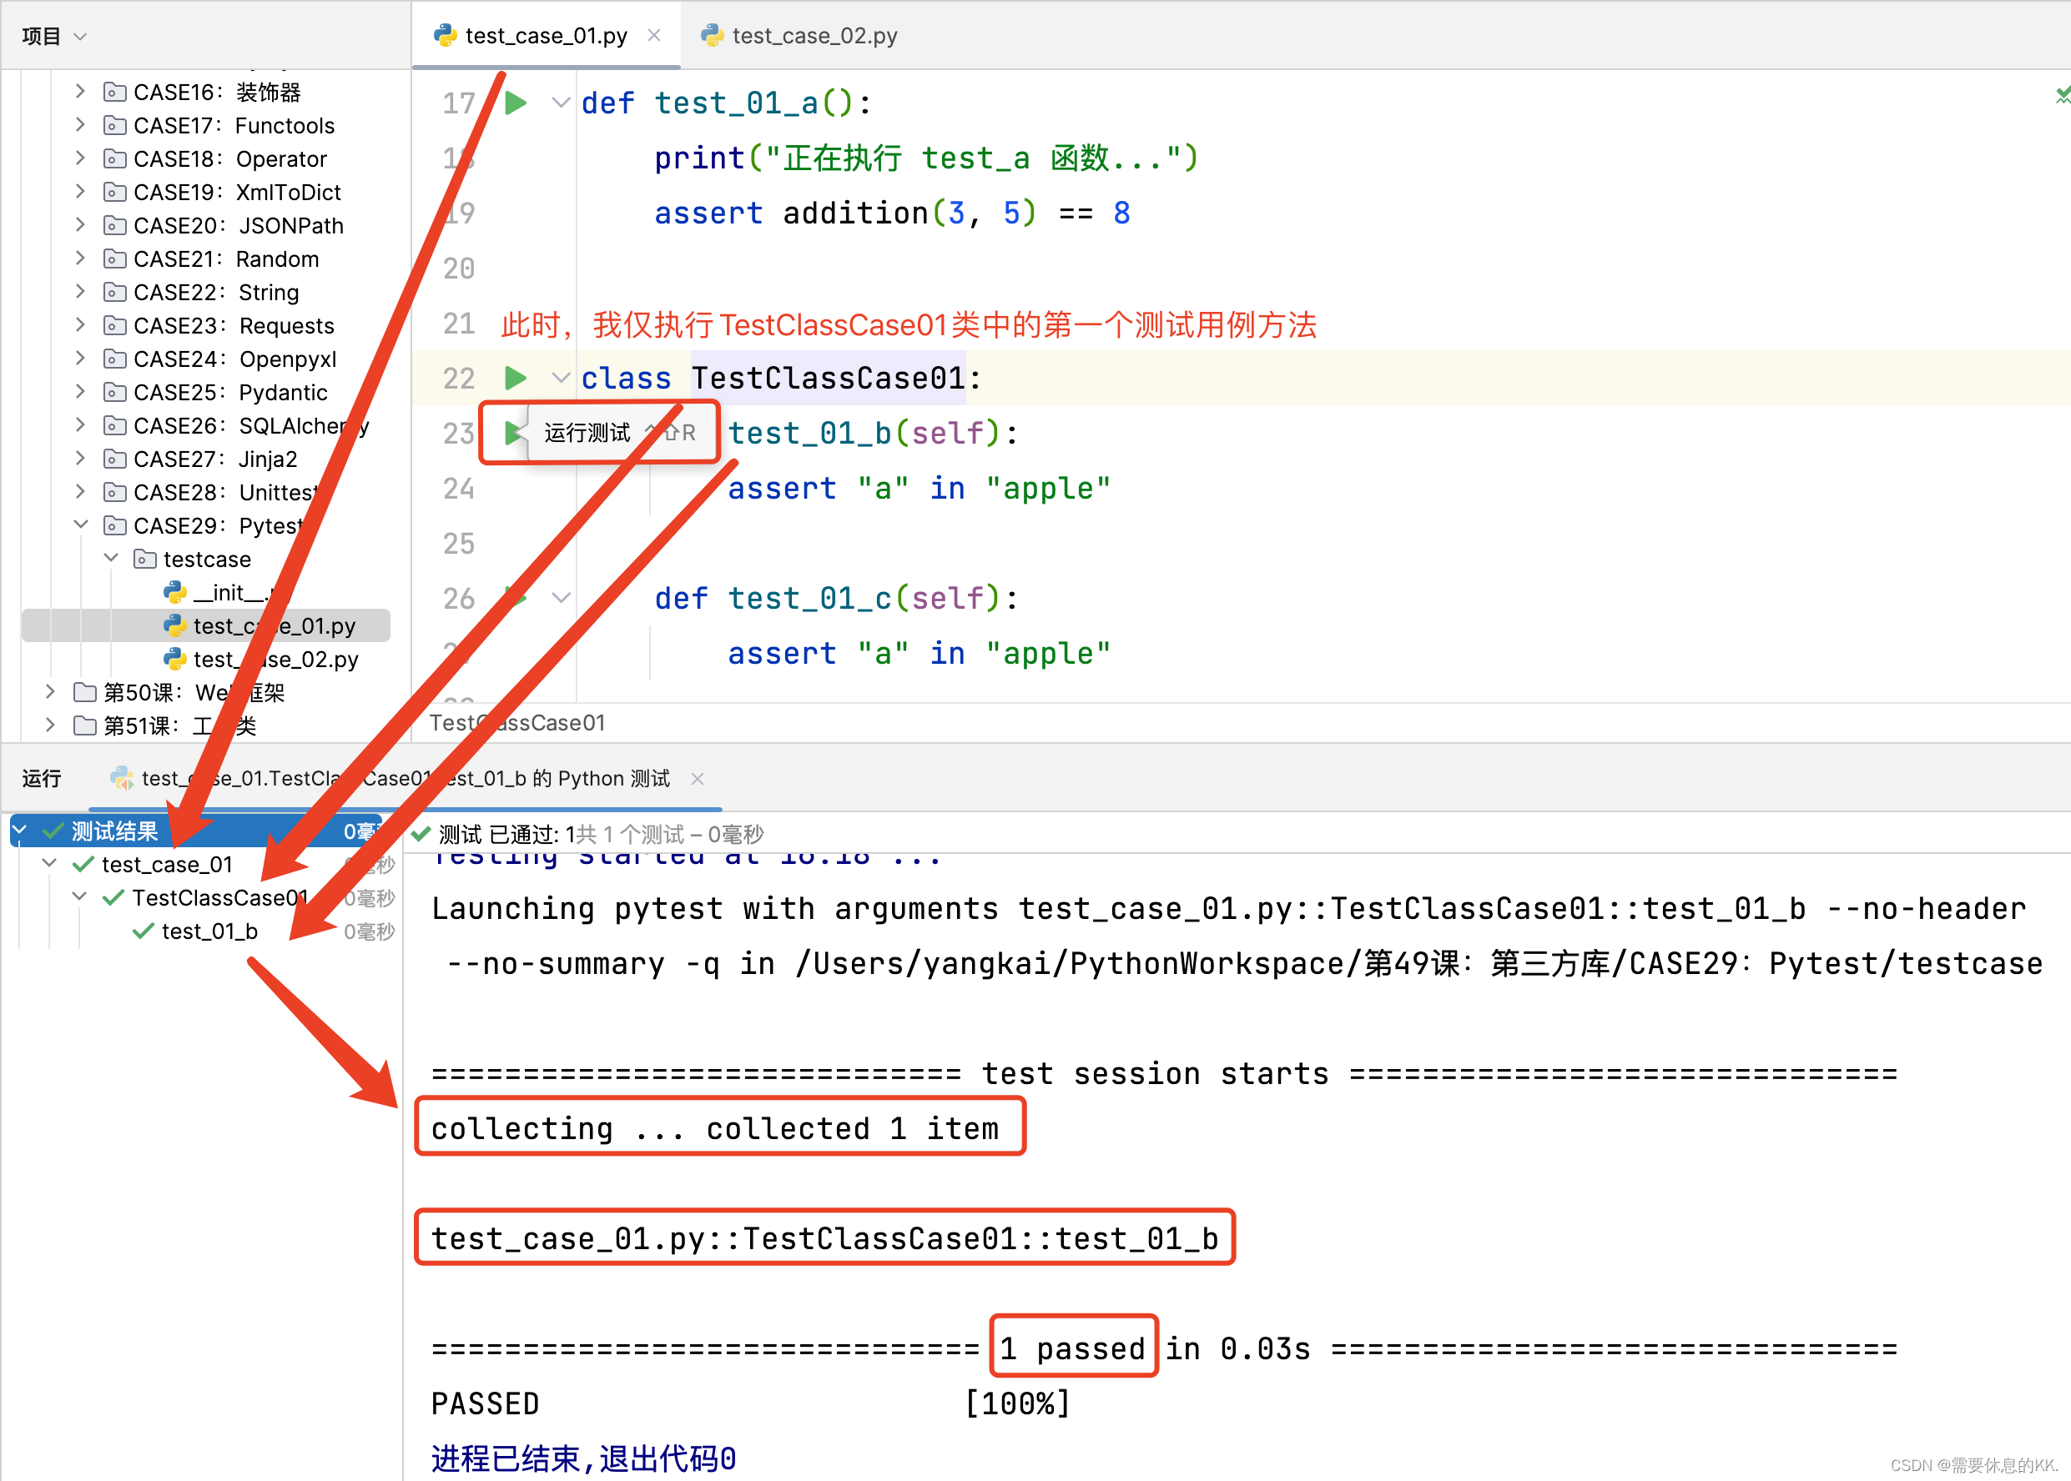Select TestClassCase01 in test results tree
The width and height of the screenshot is (2071, 1481).
(220, 897)
